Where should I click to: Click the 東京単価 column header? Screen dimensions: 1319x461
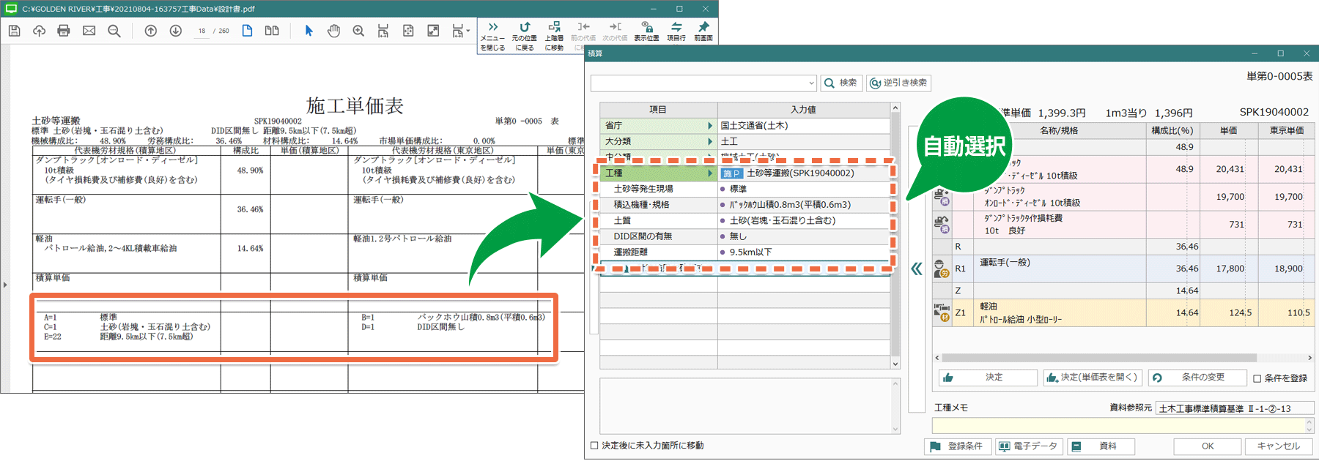pos(1286,130)
